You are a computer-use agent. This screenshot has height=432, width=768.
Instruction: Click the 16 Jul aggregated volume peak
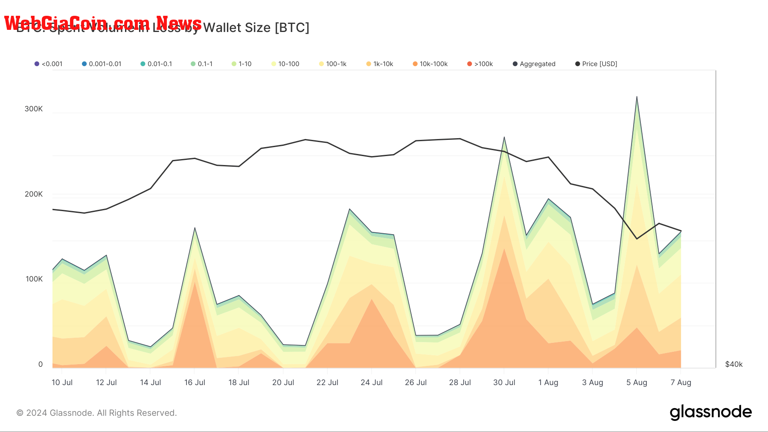tap(195, 228)
